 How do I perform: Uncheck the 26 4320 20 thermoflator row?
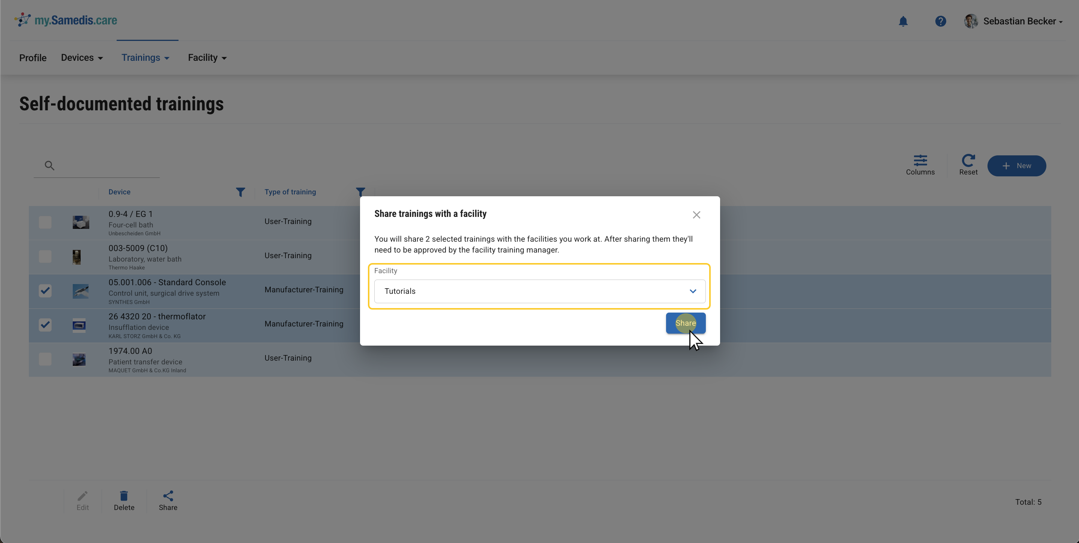45,325
